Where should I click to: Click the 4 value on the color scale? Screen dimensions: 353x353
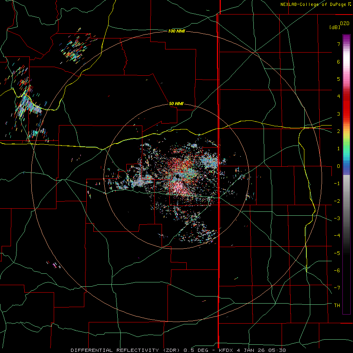click(338, 96)
